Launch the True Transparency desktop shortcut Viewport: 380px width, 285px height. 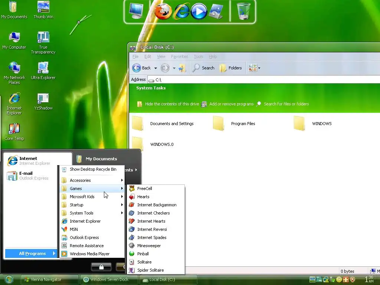pyautogui.click(x=43, y=43)
